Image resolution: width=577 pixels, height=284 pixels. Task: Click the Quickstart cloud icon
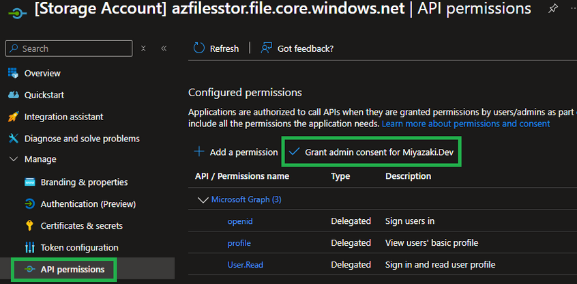click(x=13, y=95)
